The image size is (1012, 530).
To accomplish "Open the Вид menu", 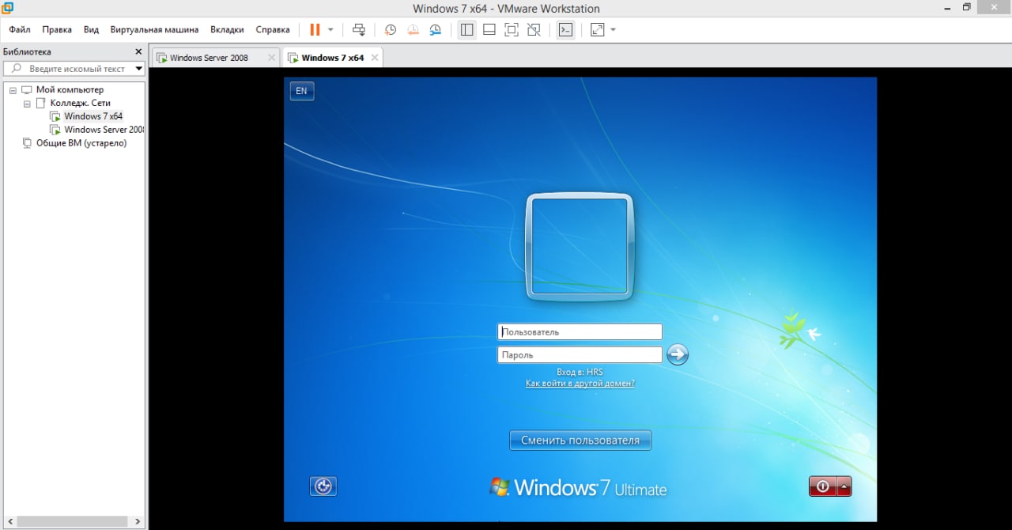I will [91, 30].
